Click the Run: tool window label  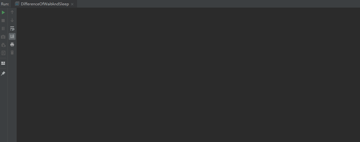point(5,4)
